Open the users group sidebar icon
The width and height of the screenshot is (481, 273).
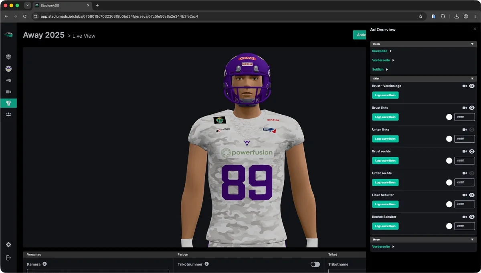[x=8, y=115]
